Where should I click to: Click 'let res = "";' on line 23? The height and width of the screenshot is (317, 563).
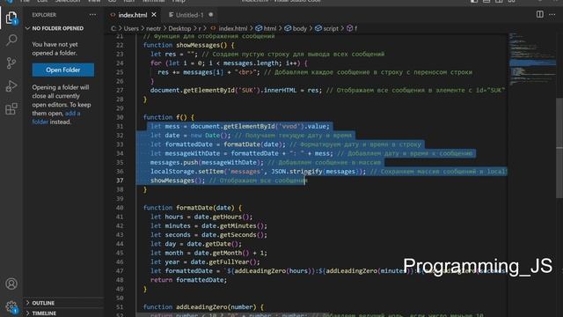(x=174, y=54)
